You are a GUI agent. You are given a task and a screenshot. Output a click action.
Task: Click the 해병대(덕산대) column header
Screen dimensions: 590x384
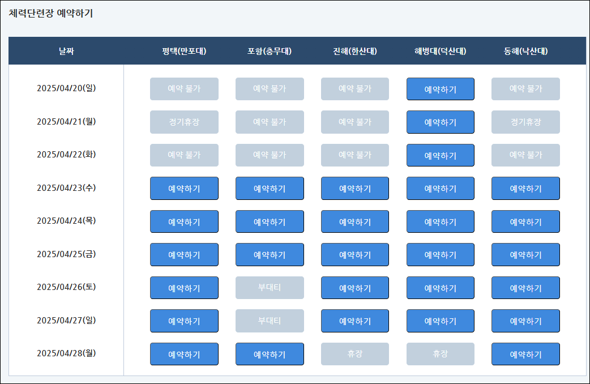pos(441,51)
